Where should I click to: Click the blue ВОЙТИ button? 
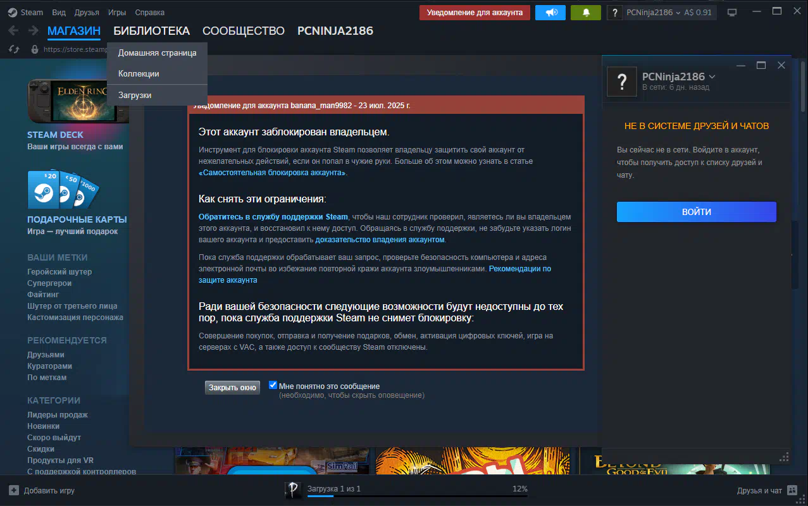[x=697, y=212]
